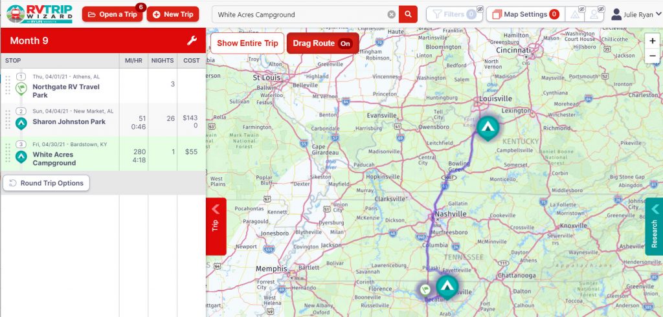663x317 pixels.
Task: Click the stop number 1 badge
Action: click(x=21, y=76)
